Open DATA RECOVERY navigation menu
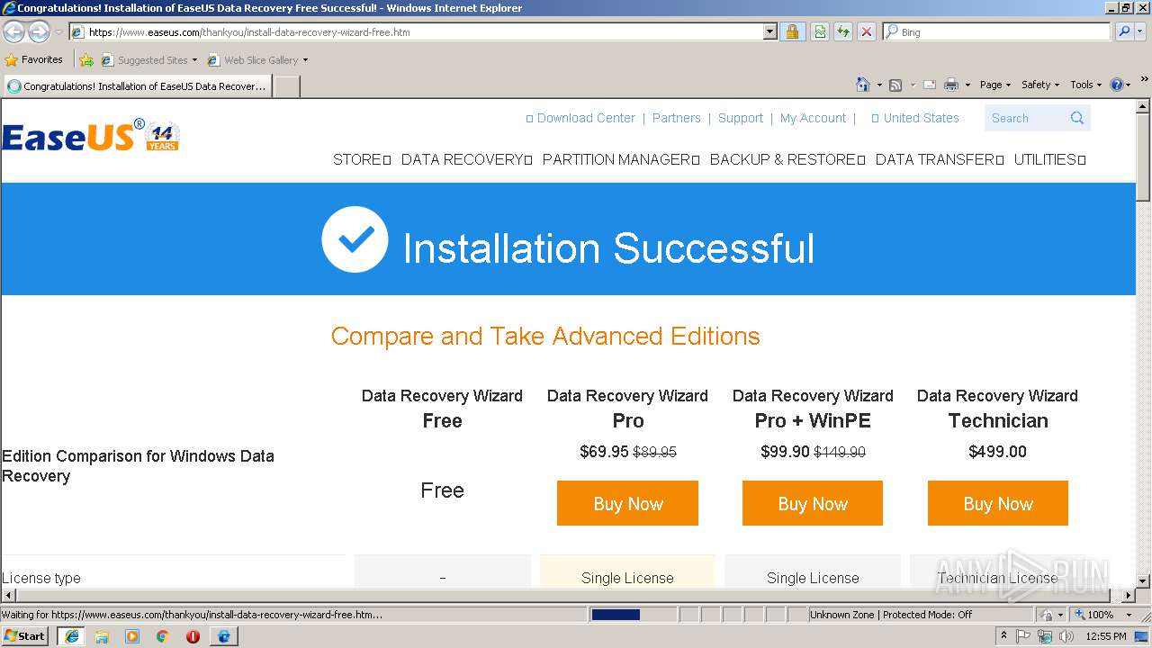This screenshot has width=1152, height=648. [x=467, y=159]
